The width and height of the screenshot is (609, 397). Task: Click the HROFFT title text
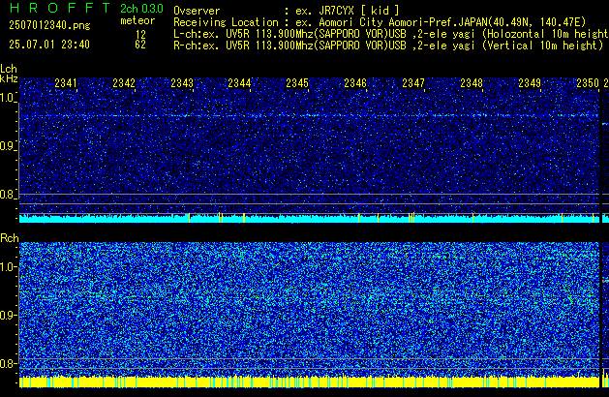pyautogui.click(x=60, y=8)
